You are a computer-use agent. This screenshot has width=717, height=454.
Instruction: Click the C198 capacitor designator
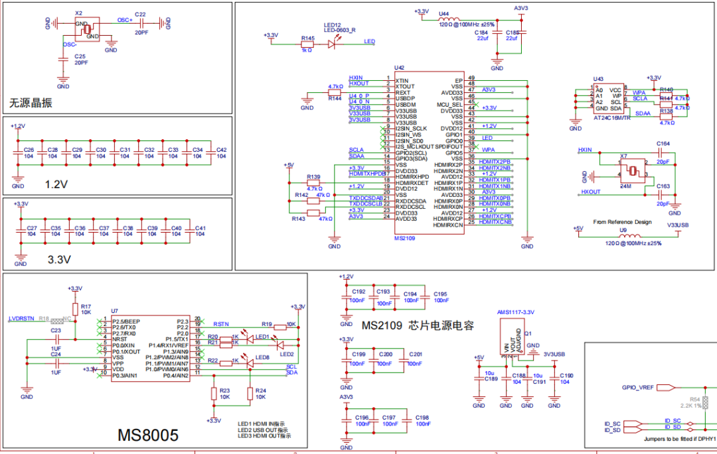pos(422,418)
